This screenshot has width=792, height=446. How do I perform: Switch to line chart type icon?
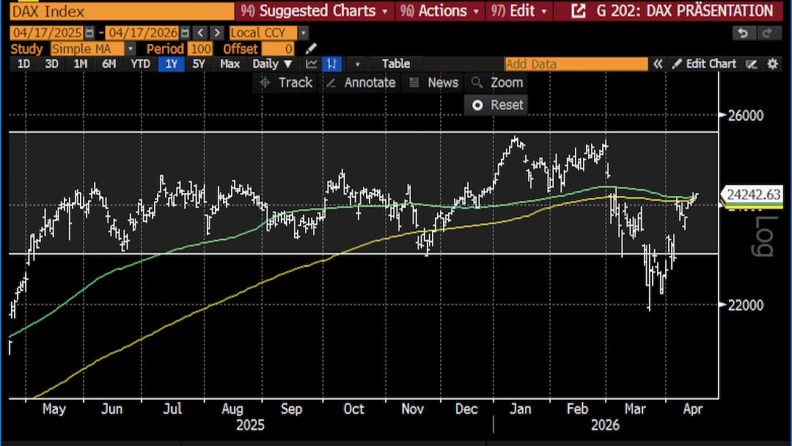[312, 64]
